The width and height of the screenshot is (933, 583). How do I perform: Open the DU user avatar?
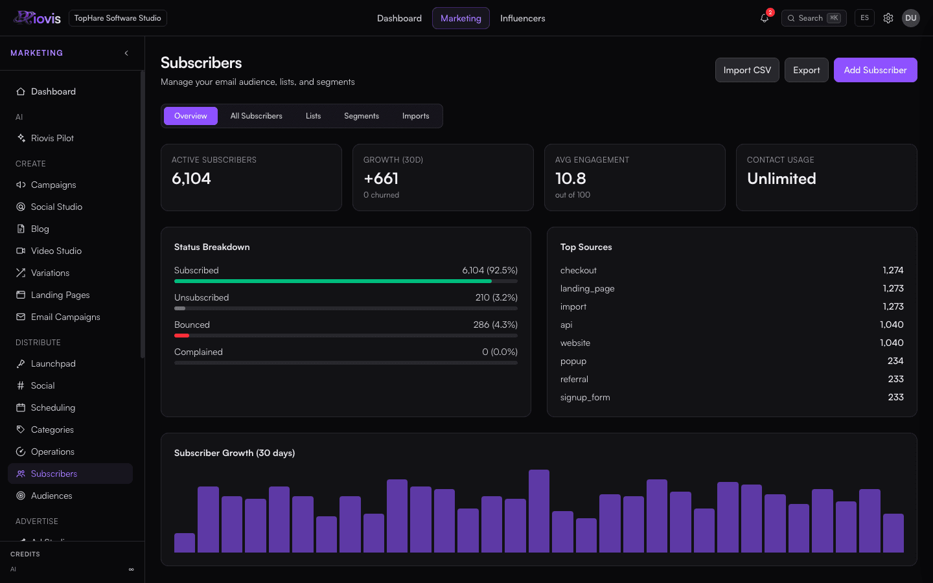(911, 18)
